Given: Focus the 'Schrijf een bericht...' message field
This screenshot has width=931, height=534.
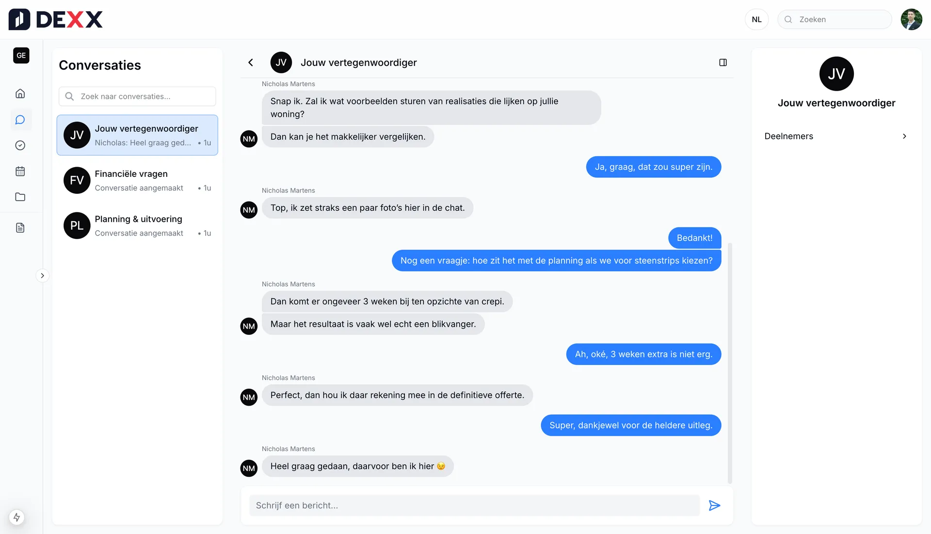Looking at the screenshot, I should [x=474, y=505].
